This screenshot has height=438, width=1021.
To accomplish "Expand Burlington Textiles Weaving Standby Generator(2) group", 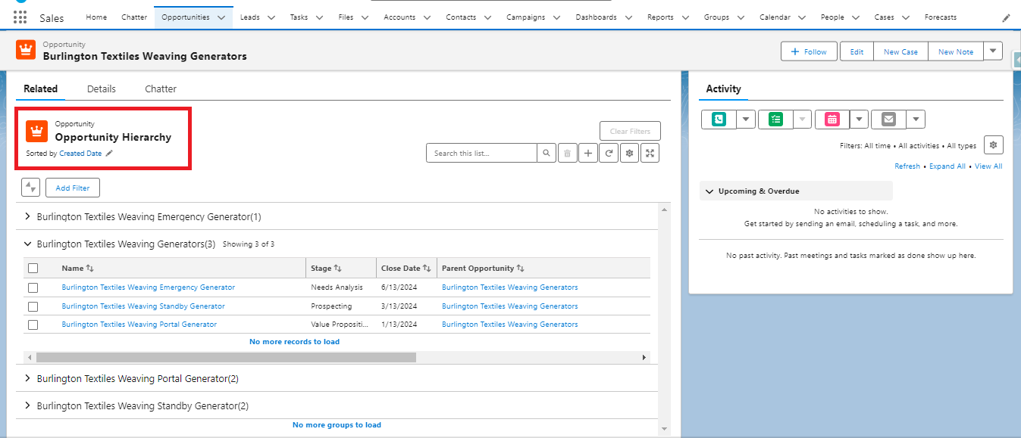I will 28,405.
